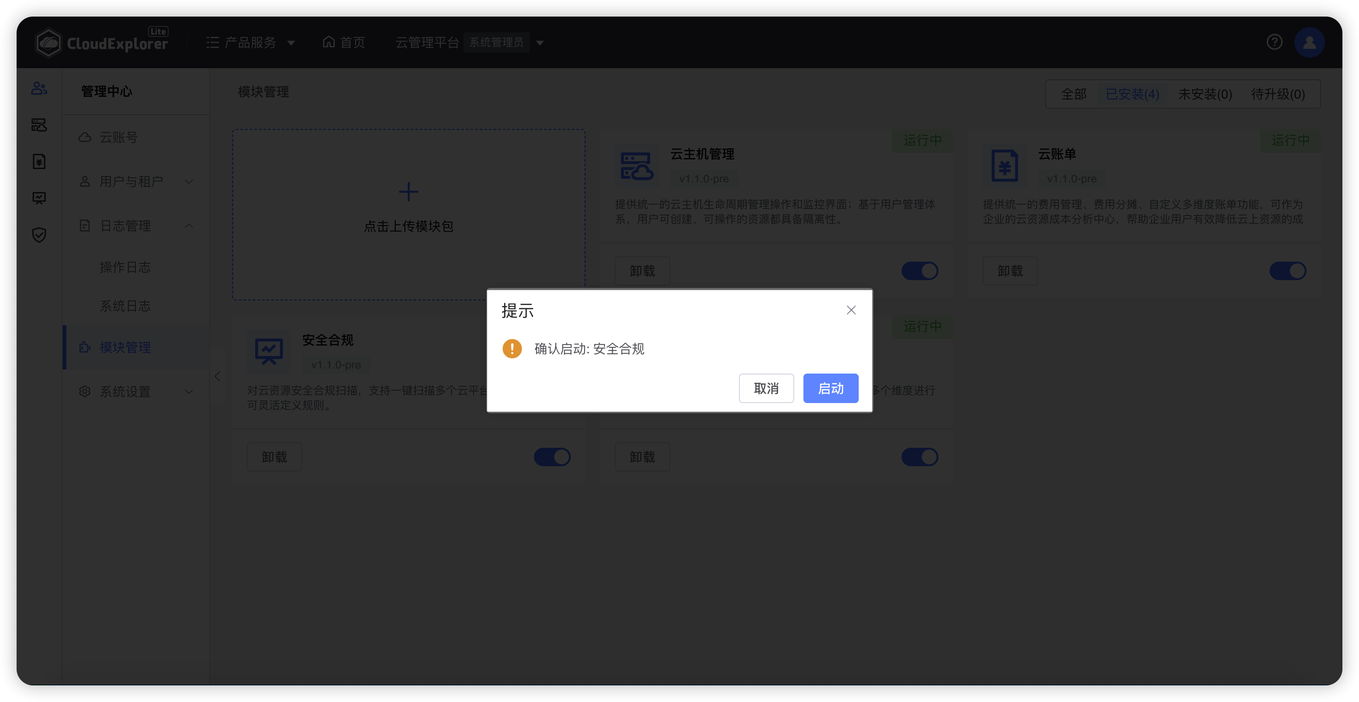
Task: Toggle the 云主机管理 module switch
Action: [x=920, y=271]
